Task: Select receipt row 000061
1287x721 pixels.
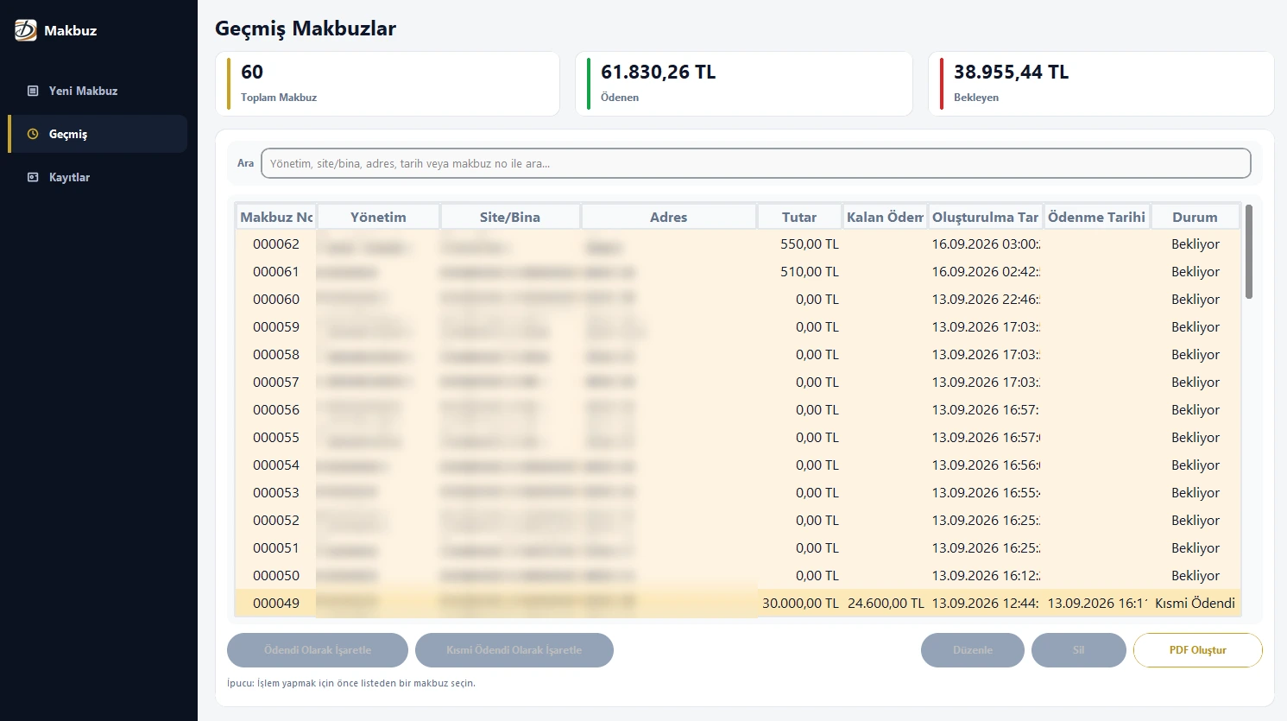Action: click(x=738, y=272)
